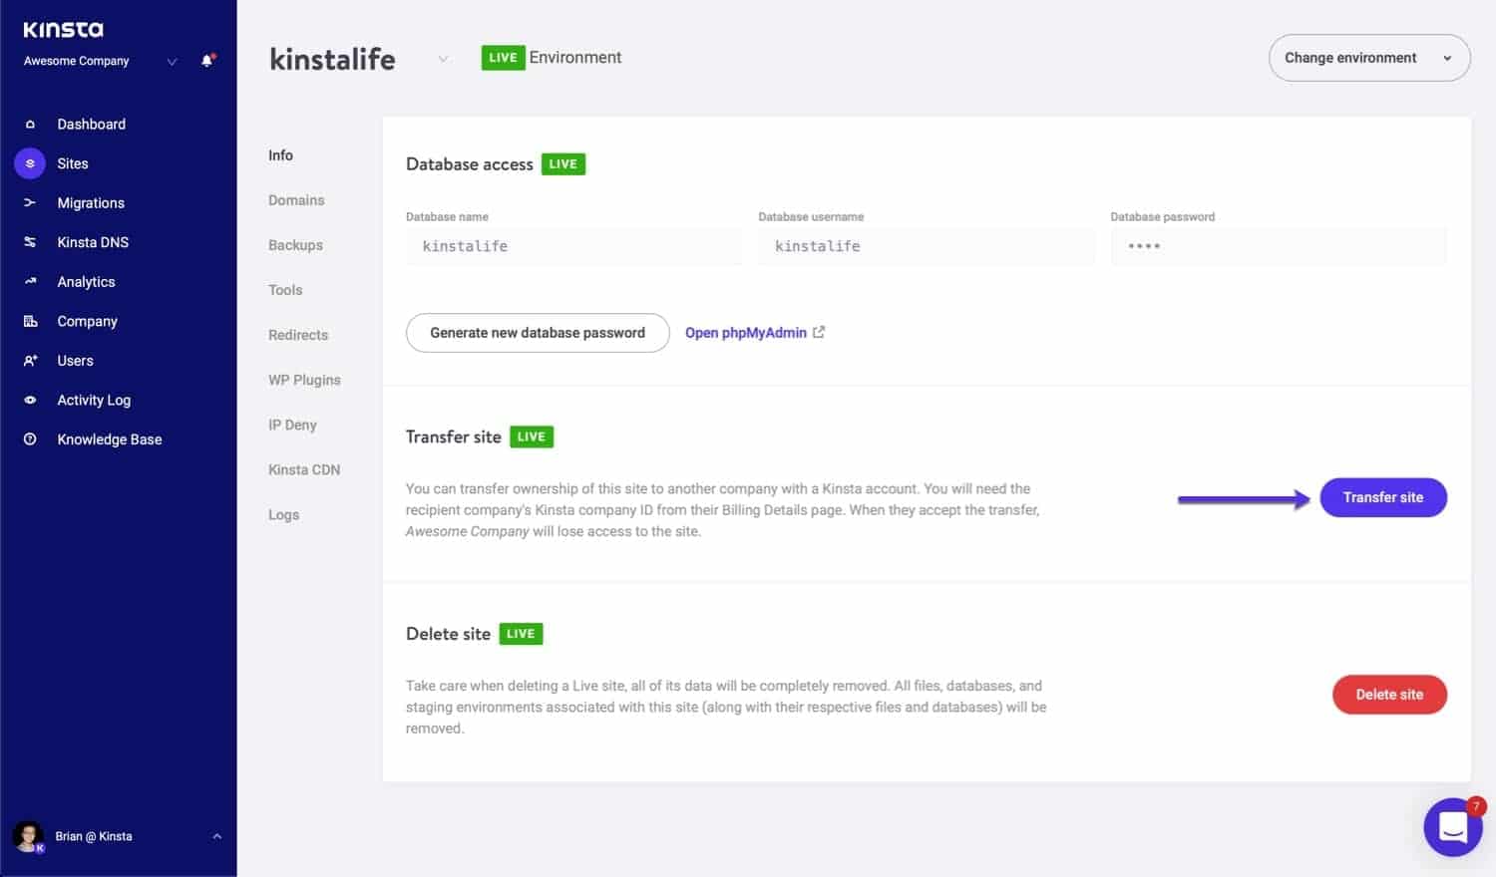1496x877 pixels.
Task: Switch to the Kinsta CDN tab
Action: 304,469
